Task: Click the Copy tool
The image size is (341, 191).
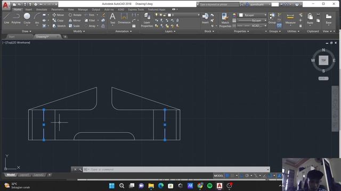Action: (x=58, y=20)
